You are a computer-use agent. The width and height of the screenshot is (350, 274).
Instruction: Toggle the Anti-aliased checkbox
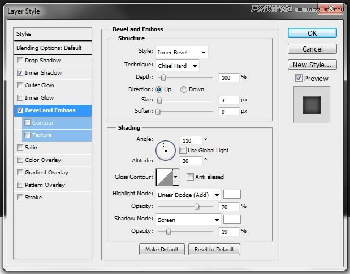click(x=190, y=177)
